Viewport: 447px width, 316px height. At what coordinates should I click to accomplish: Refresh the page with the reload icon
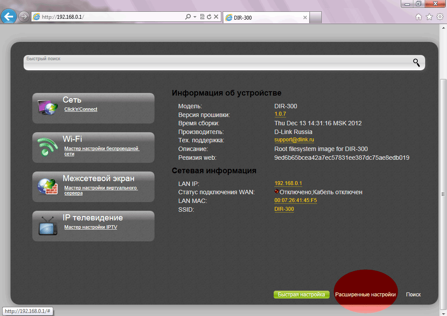pos(209,17)
